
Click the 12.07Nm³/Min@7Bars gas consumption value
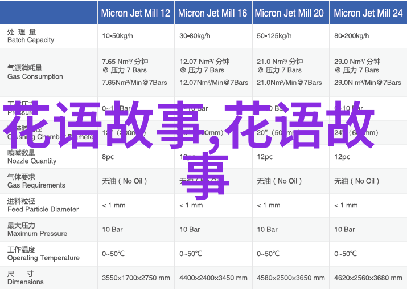coord(214,83)
